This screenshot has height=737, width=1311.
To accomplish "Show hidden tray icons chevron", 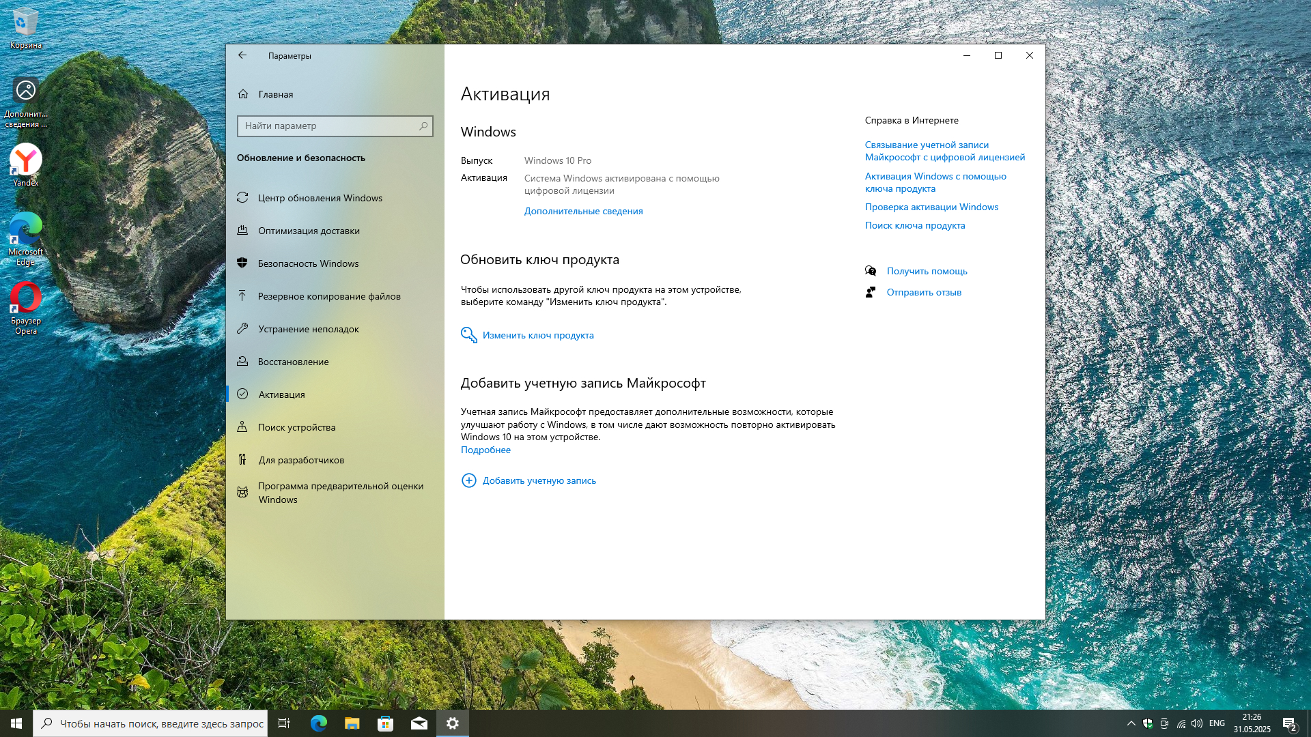I will click(1131, 723).
